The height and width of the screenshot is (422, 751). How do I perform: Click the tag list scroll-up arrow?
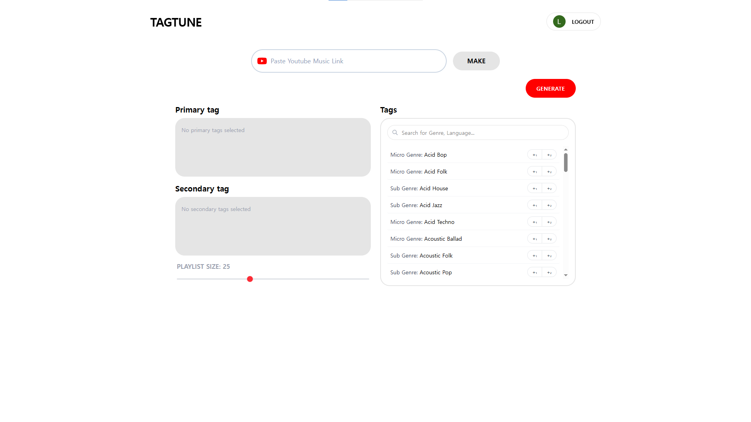(x=566, y=150)
